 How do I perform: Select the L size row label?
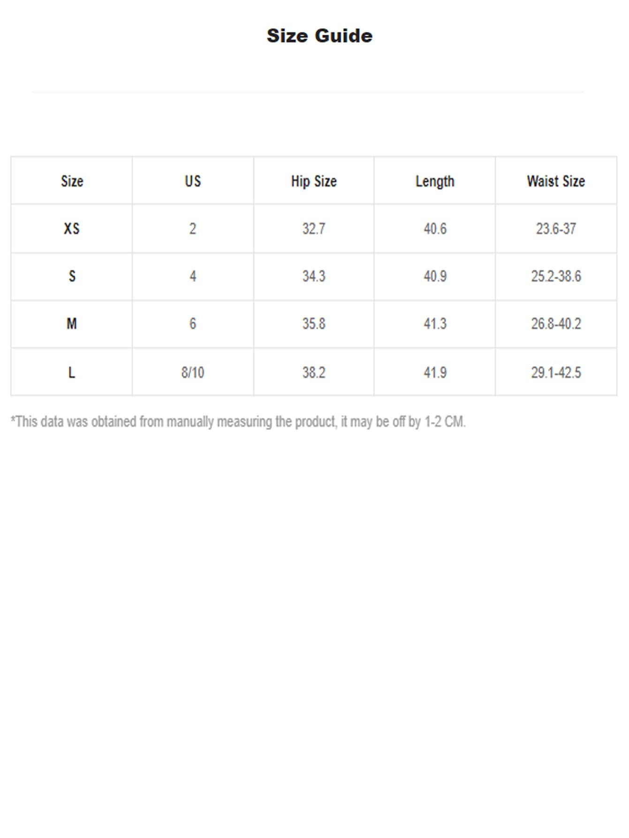click(x=72, y=373)
